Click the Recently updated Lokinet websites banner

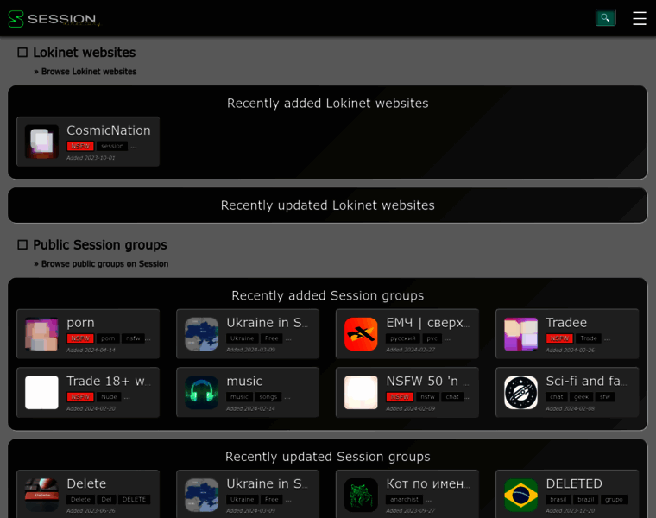click(328, 205)
